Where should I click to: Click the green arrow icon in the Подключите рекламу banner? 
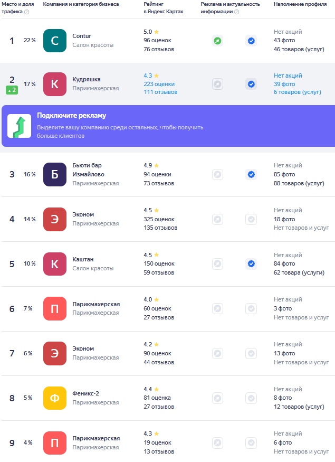(x=19, y=126)
